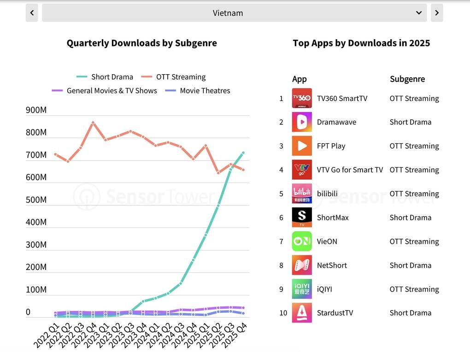Click the 2025 Q4 Short Drama data point
The width and height of the screenshot is (470, 352).
click(x=243, y=153)
